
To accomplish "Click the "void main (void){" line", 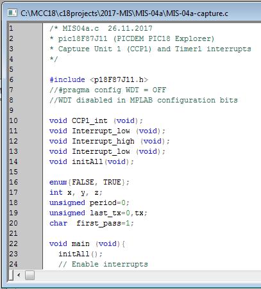I will tap(87, 244).
